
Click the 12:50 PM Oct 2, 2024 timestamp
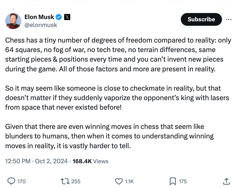(36, 161)
